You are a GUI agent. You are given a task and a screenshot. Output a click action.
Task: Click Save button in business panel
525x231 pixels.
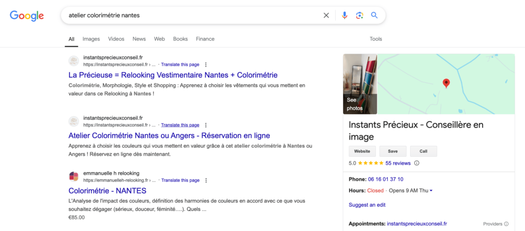coord(393,151)
